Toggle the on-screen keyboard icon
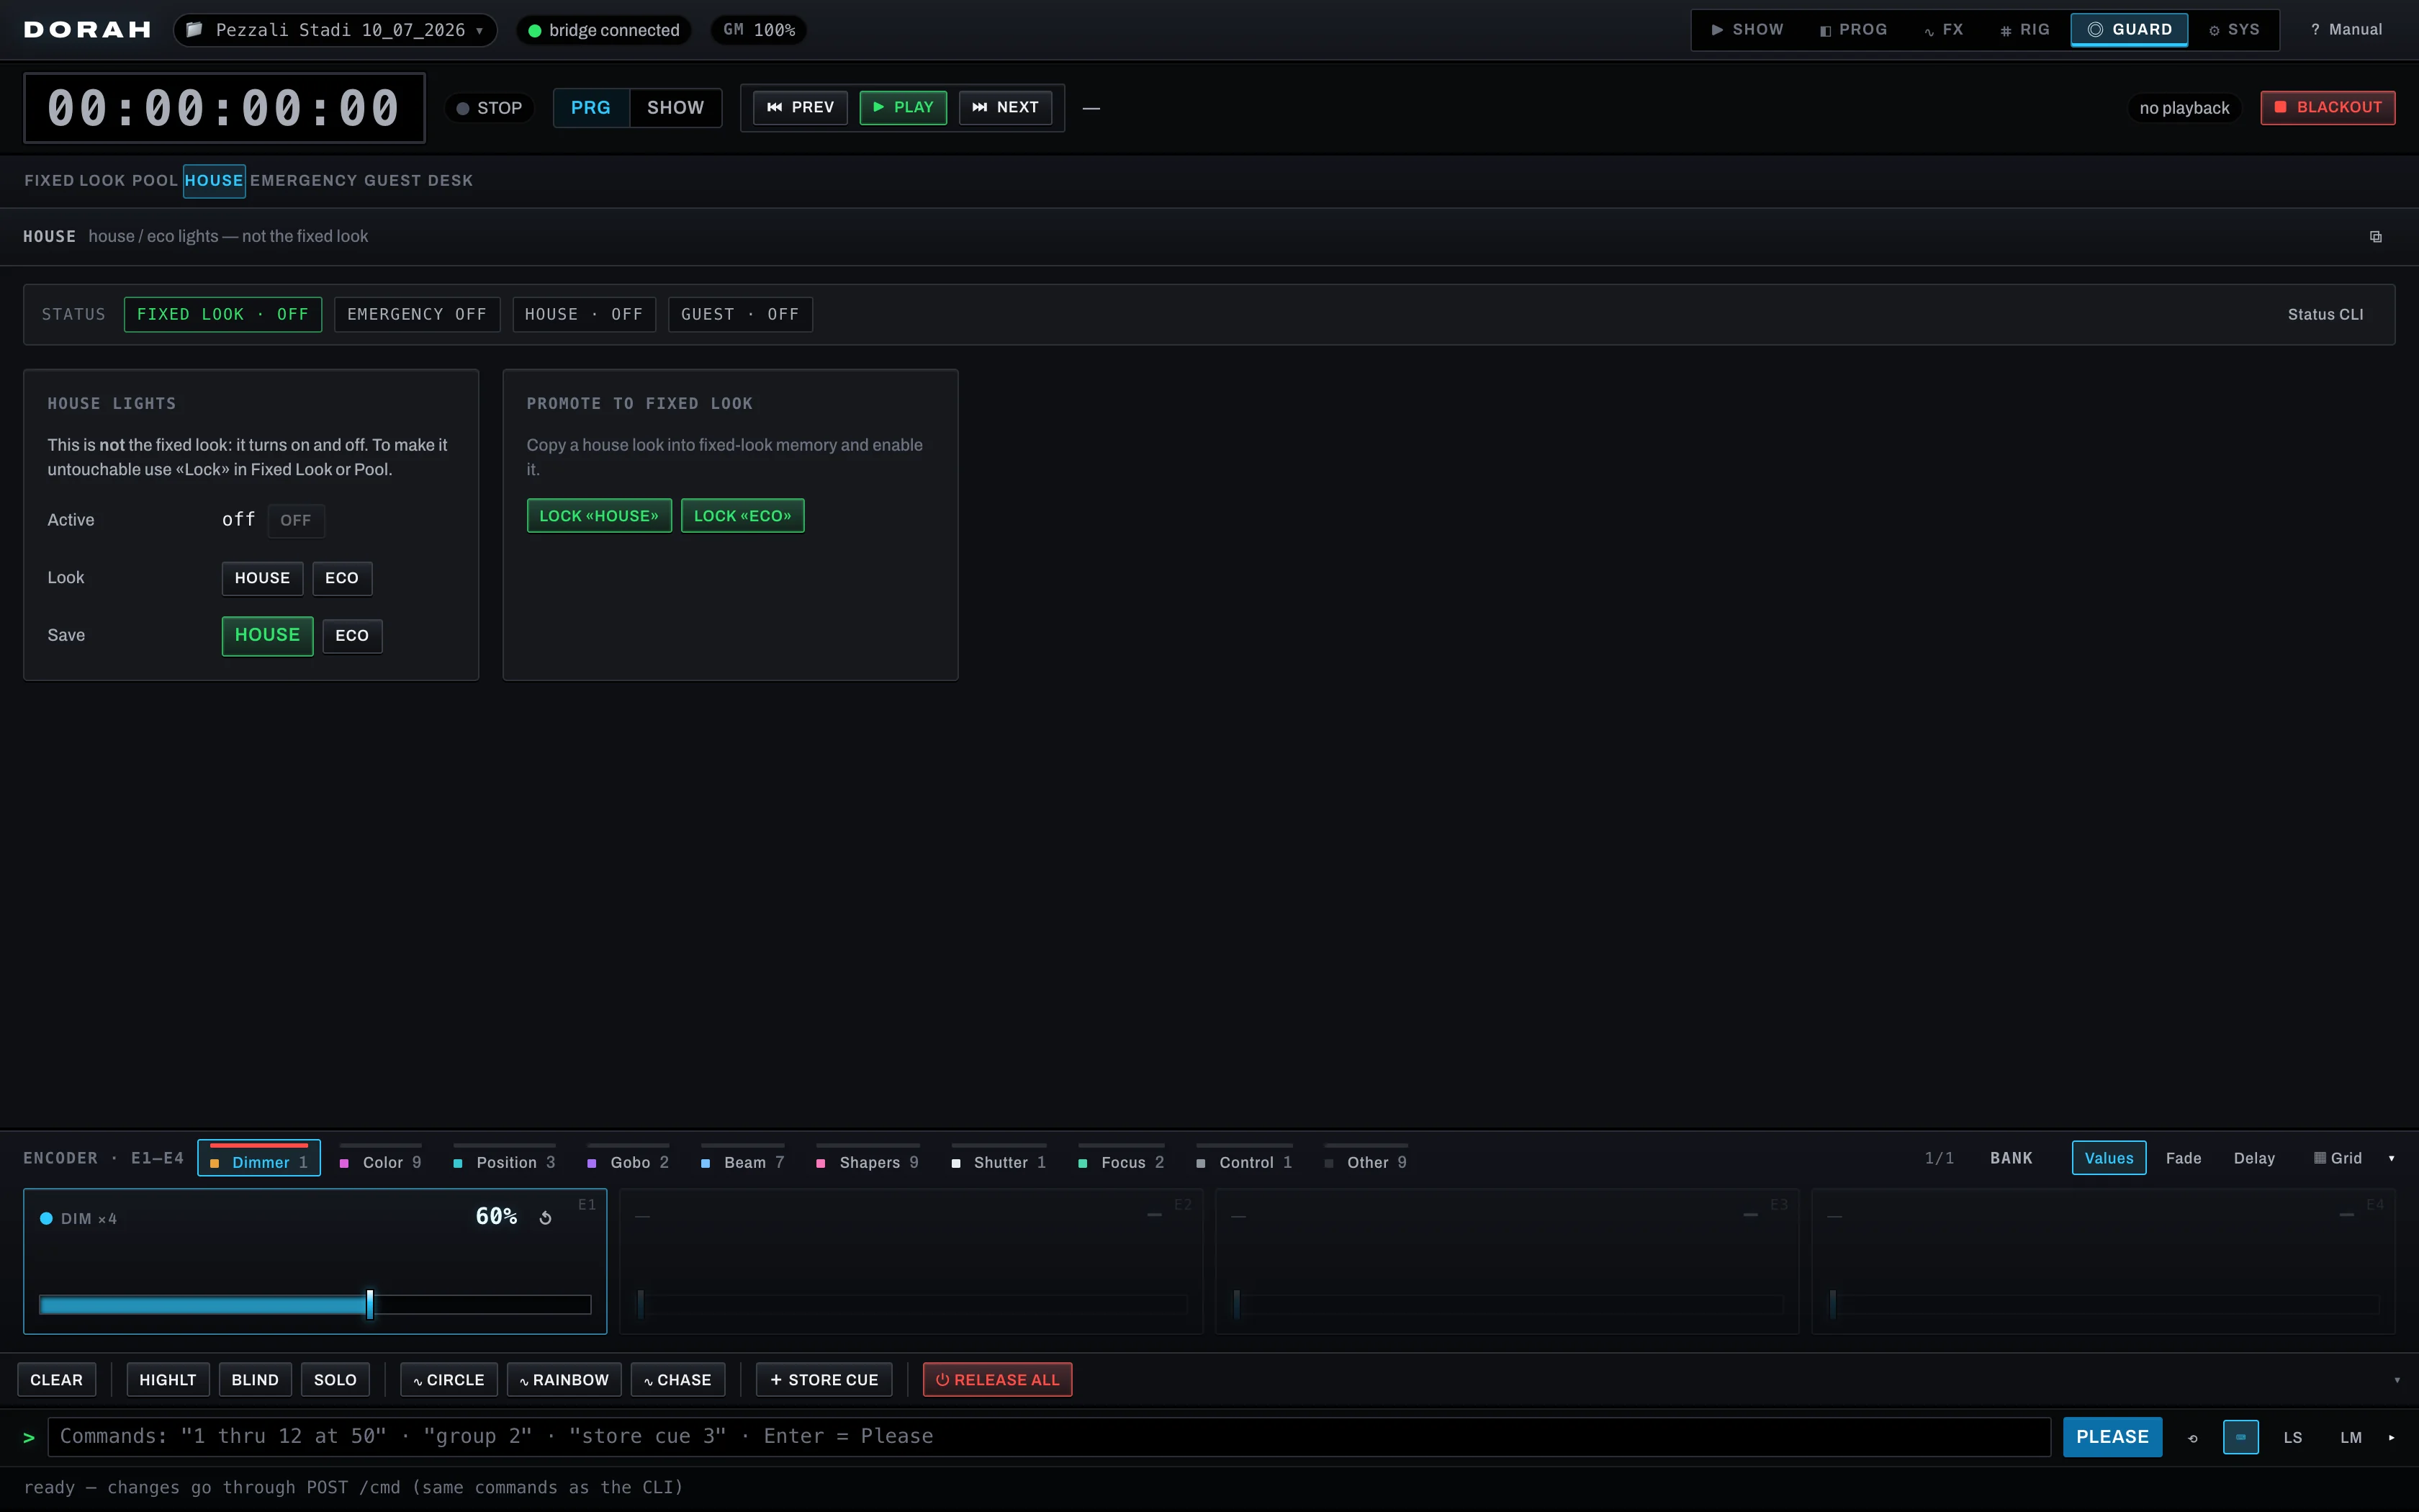This screenshot has height=1512, width=2419. click(2240, 1437)
